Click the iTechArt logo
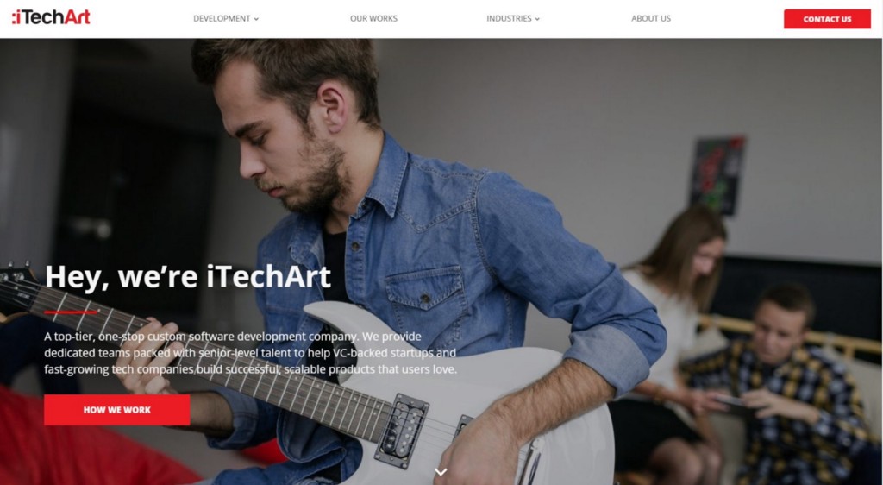Viewport: 883px width, 485px height. coord(51,17)
